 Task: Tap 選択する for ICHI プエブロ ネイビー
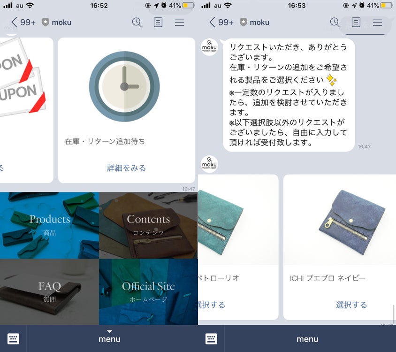[x=351, y=305]
